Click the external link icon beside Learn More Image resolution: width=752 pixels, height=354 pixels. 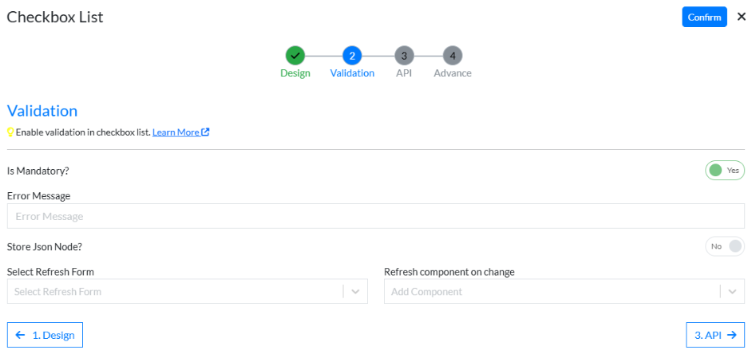click(x=205, y=132)
